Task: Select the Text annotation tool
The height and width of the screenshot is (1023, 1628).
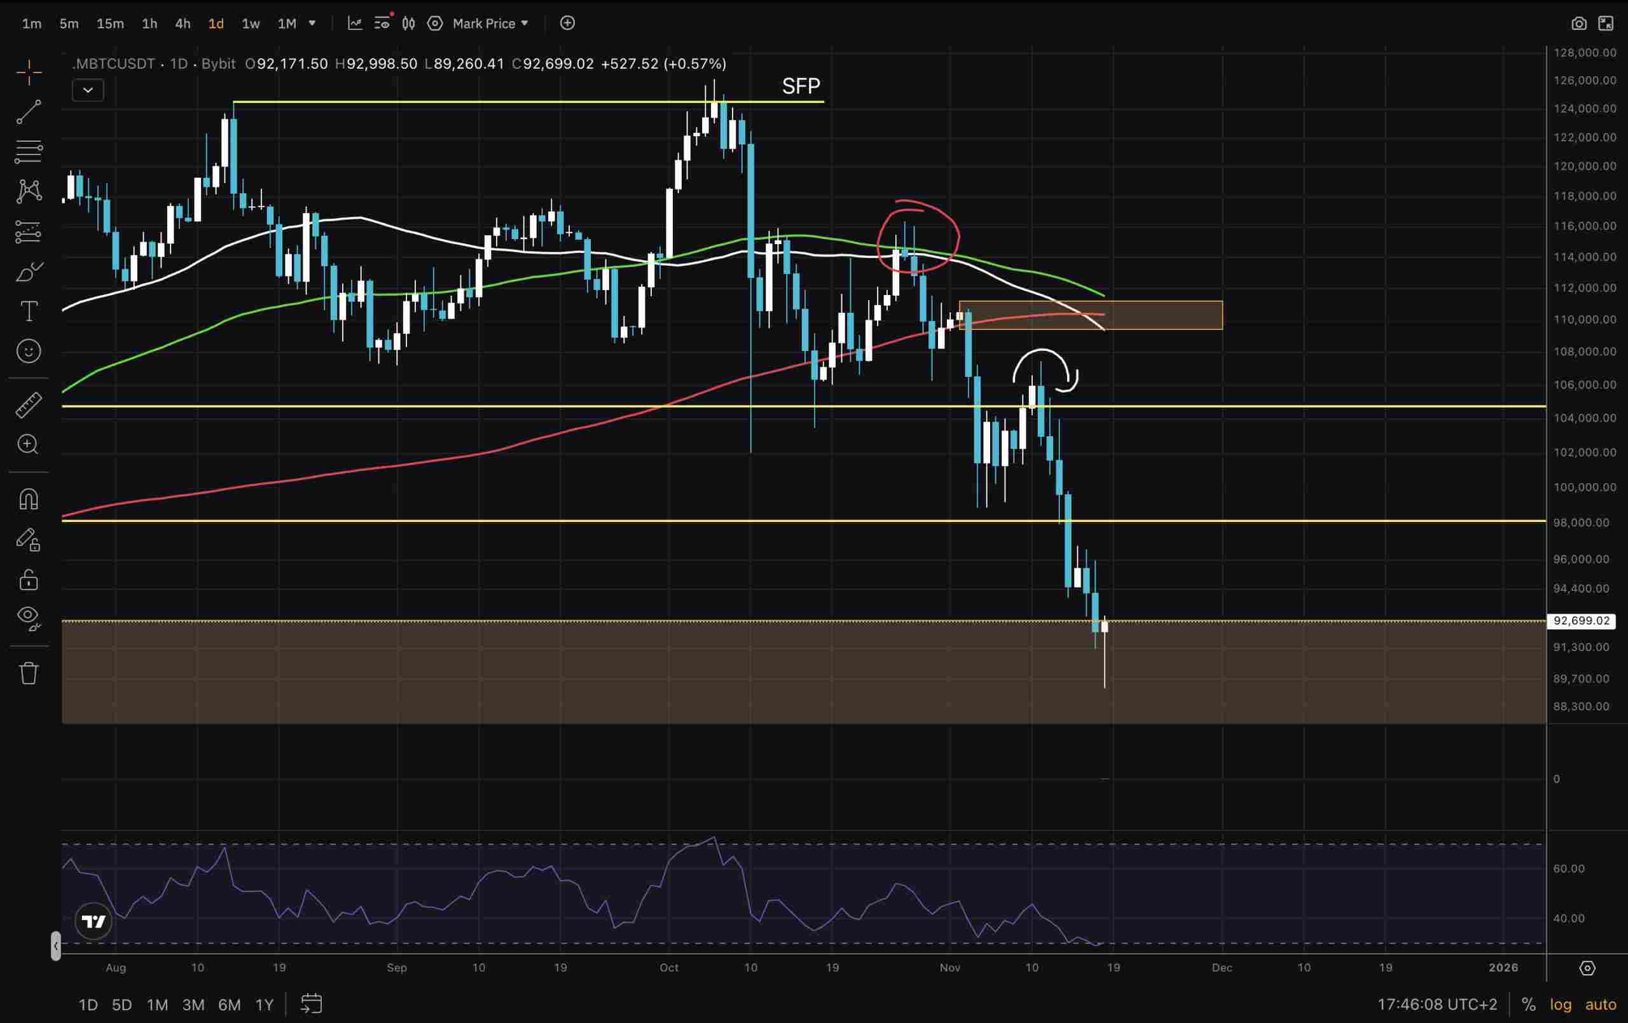Action: coord(29,312)
